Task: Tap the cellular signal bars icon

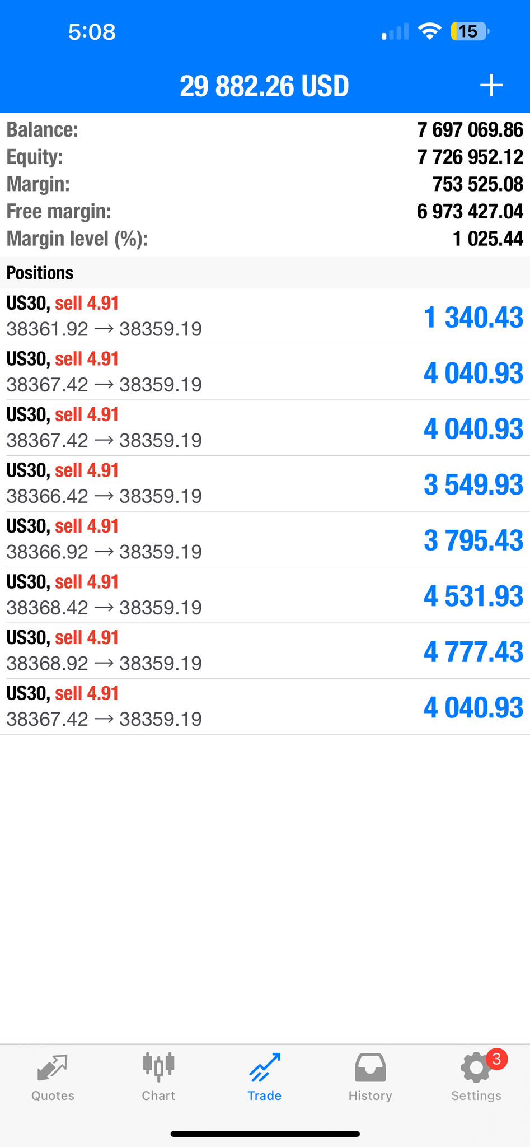Action: tap(395, 32)
